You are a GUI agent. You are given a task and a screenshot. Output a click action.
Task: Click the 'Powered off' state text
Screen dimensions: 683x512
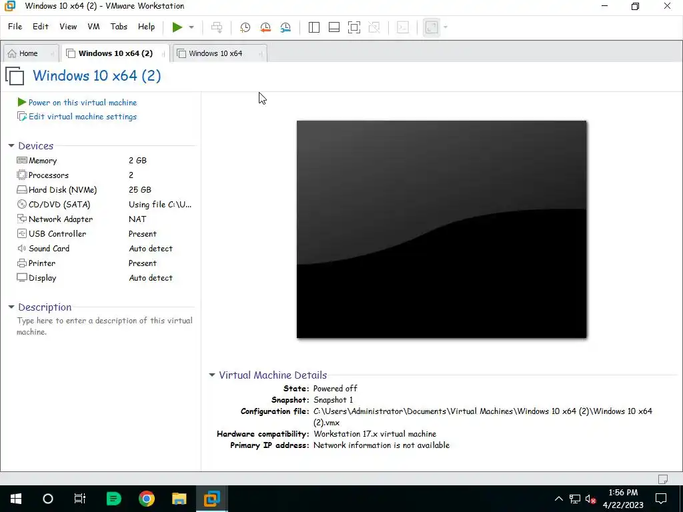(x=335, y=389)
